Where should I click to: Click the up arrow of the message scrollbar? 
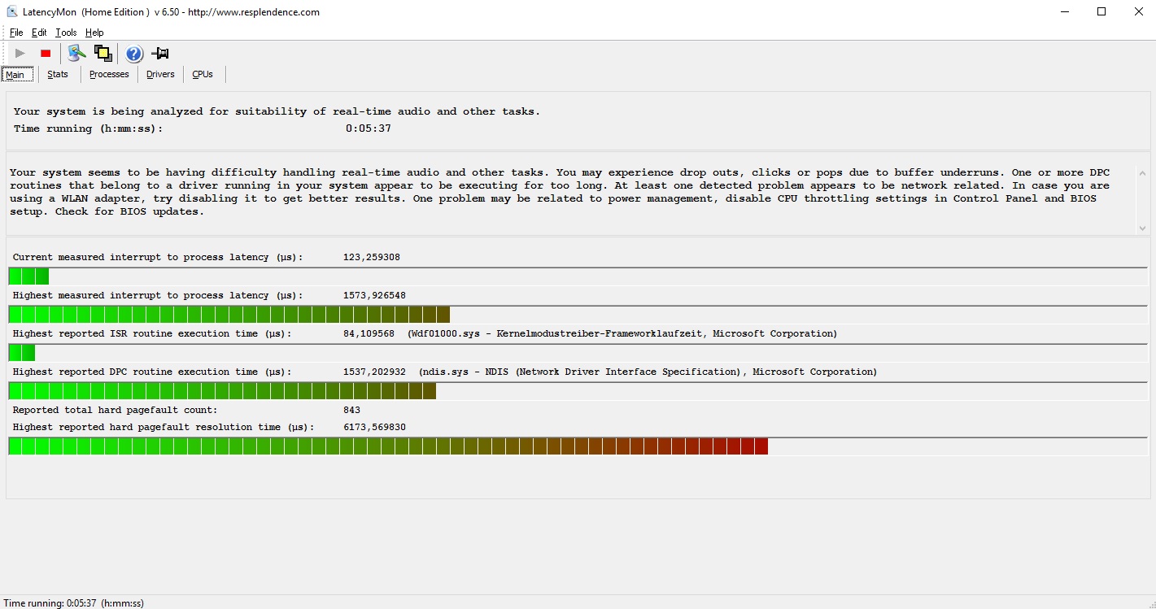(x=1142, y=172)
